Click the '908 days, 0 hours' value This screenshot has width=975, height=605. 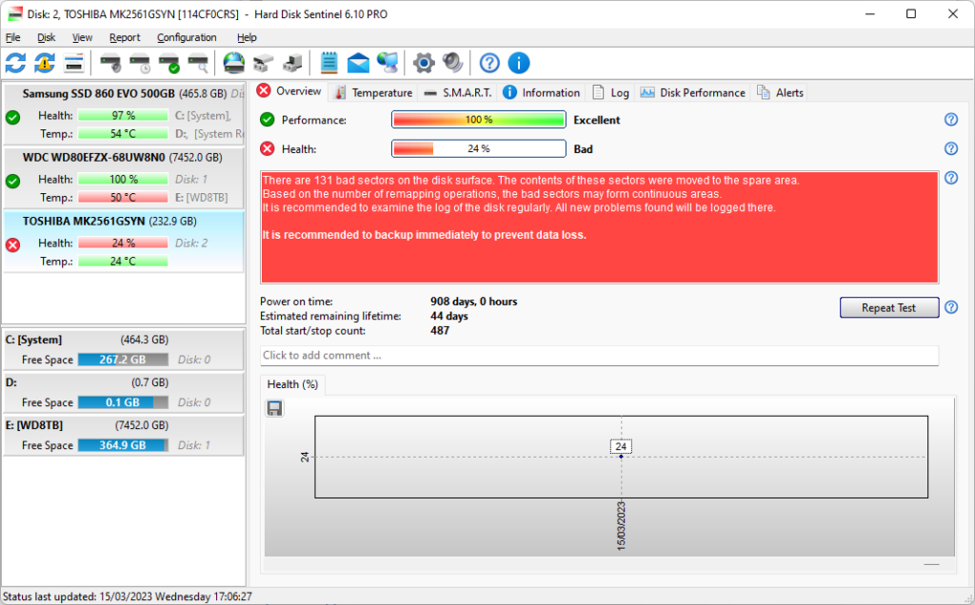tap(474, 302)
